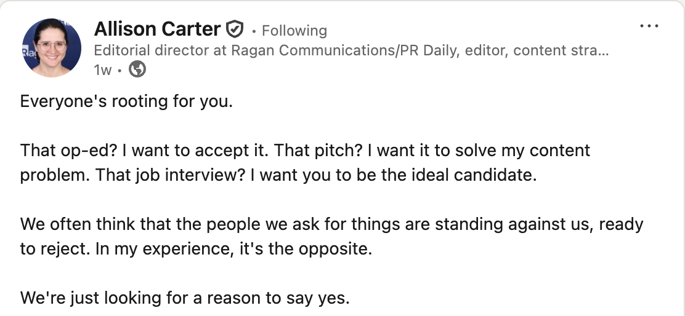Click the globe public visibility icon
Screen dimensions: 685x316
click(137, 69)
